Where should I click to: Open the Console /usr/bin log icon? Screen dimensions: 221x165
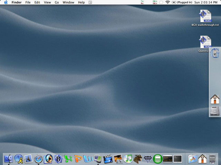[167, 159]
